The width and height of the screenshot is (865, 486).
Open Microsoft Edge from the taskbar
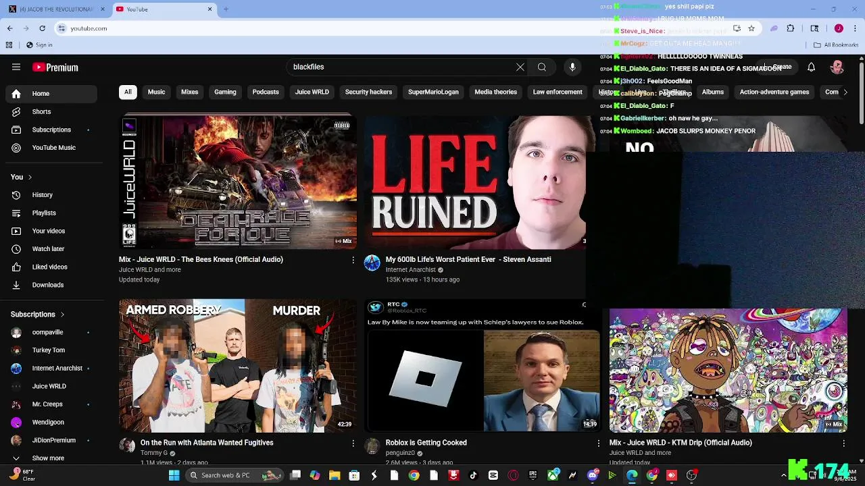tap(632, 475)
